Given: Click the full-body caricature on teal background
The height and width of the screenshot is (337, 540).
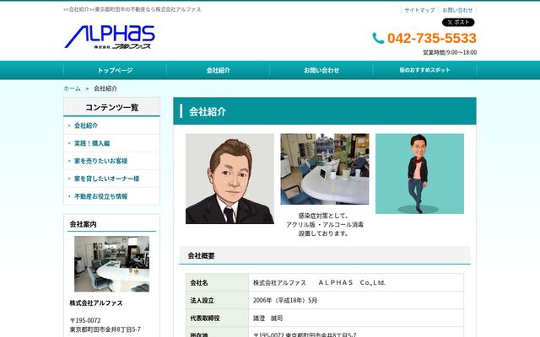Looking at the screenshot, I should click(x=419, y=174).
